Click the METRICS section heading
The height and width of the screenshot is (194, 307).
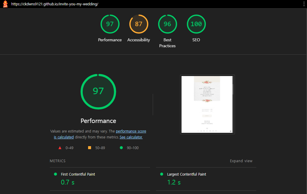pos(58,161)
